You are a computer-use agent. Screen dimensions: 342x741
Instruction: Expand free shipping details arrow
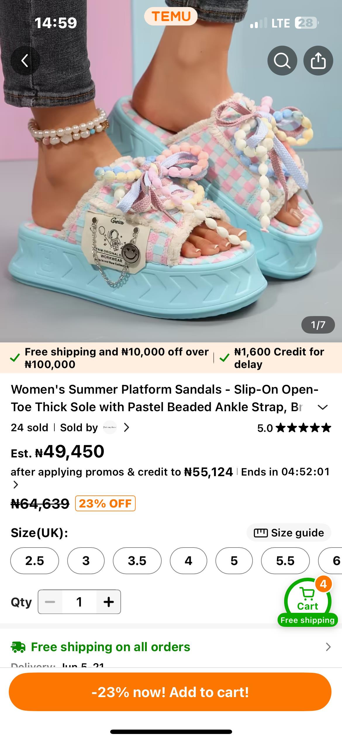click(x=328, y=647)
